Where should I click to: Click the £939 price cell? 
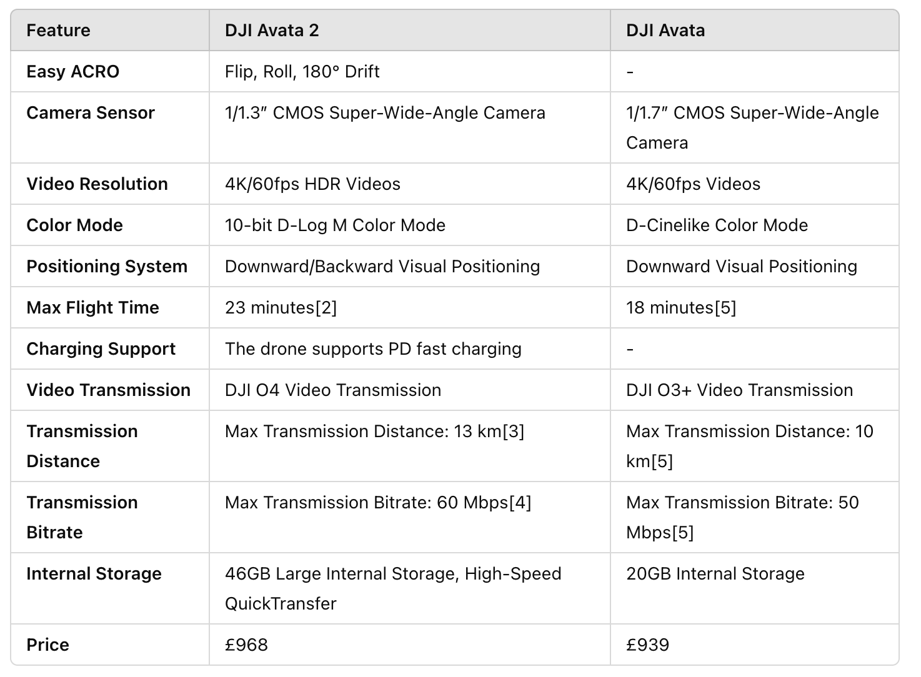click(x=647, y=645)
